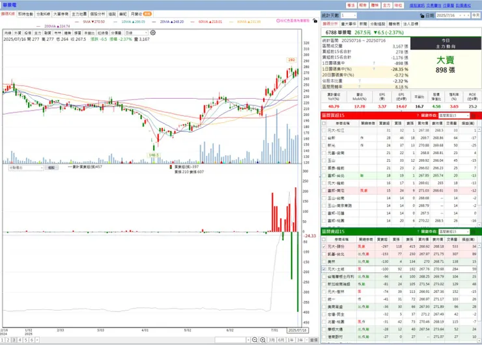Toggle the lock icon beside 日期 field
Viewport: 482px width, 345px height.
pos(422,16)
